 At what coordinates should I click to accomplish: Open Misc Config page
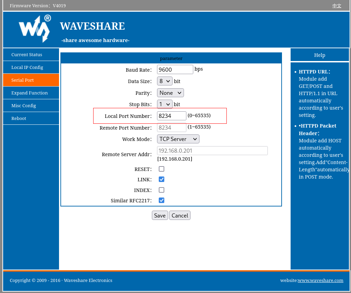click(31, 105)
